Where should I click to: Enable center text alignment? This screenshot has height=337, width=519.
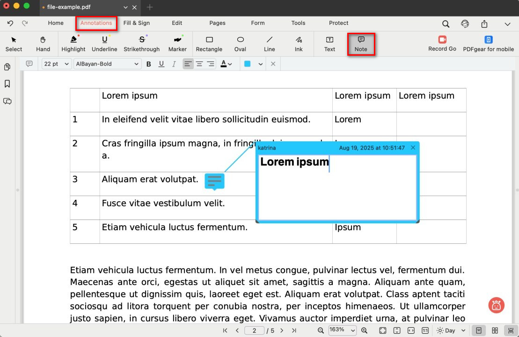[x=199, y=64]
